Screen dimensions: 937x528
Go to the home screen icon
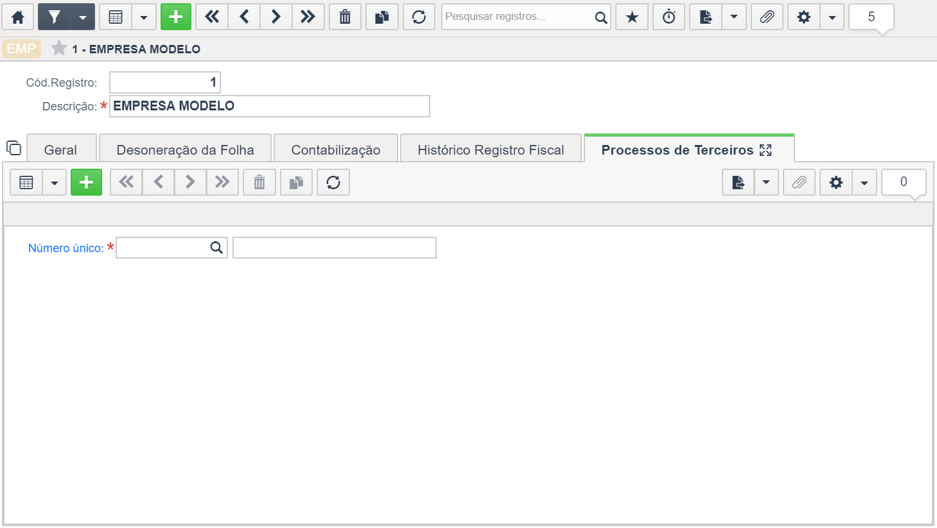pos(18,17)
